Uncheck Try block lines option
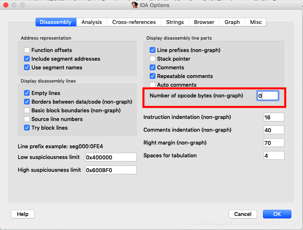The image size is (303, 230). point(27,128)
